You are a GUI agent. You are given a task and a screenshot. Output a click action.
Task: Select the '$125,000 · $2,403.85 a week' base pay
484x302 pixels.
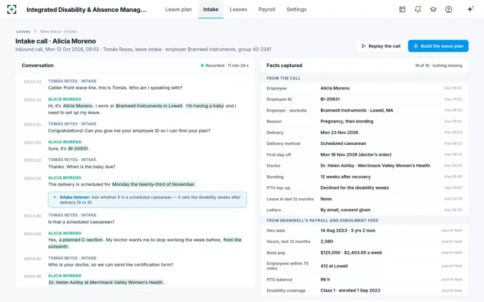point(351,252)
